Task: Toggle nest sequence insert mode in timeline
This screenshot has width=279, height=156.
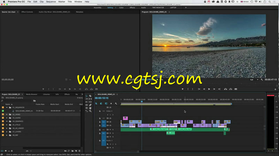Action: click(96, 103)
